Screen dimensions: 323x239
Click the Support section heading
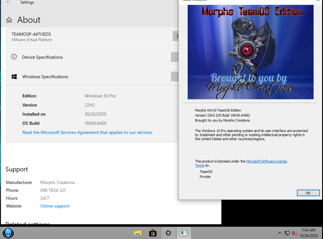coord(17,169)
